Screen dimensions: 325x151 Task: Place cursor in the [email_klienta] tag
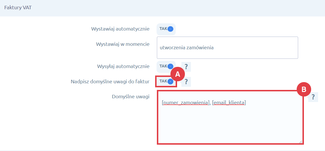229,103
